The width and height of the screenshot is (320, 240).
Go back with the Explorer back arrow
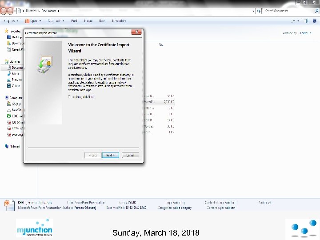click(4, 11)
